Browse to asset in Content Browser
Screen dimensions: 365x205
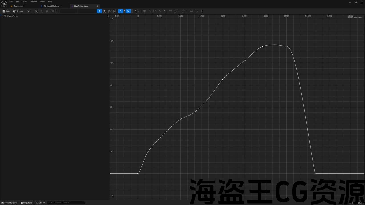click(18, 11)
